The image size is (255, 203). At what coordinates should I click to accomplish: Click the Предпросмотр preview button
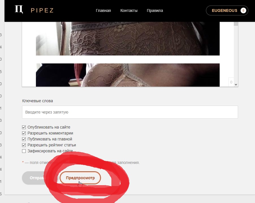pyautogui.click(x=80, y=178)
